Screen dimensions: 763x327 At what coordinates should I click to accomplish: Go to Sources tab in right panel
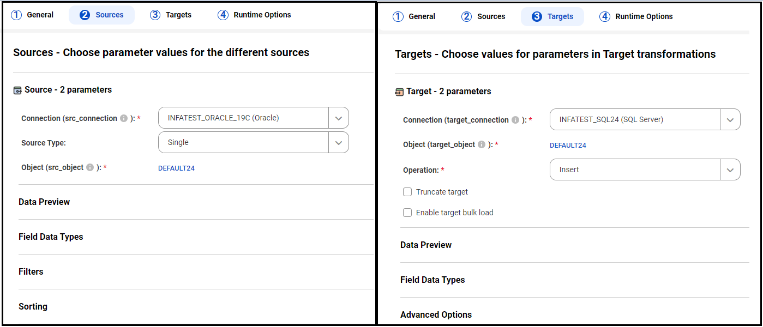point(483,16)
